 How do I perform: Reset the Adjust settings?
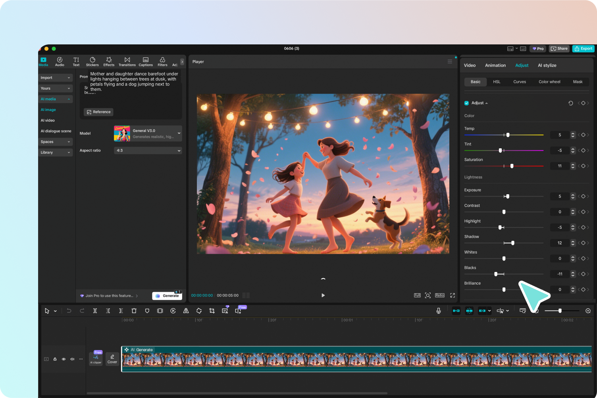click(x=570, y=103)
